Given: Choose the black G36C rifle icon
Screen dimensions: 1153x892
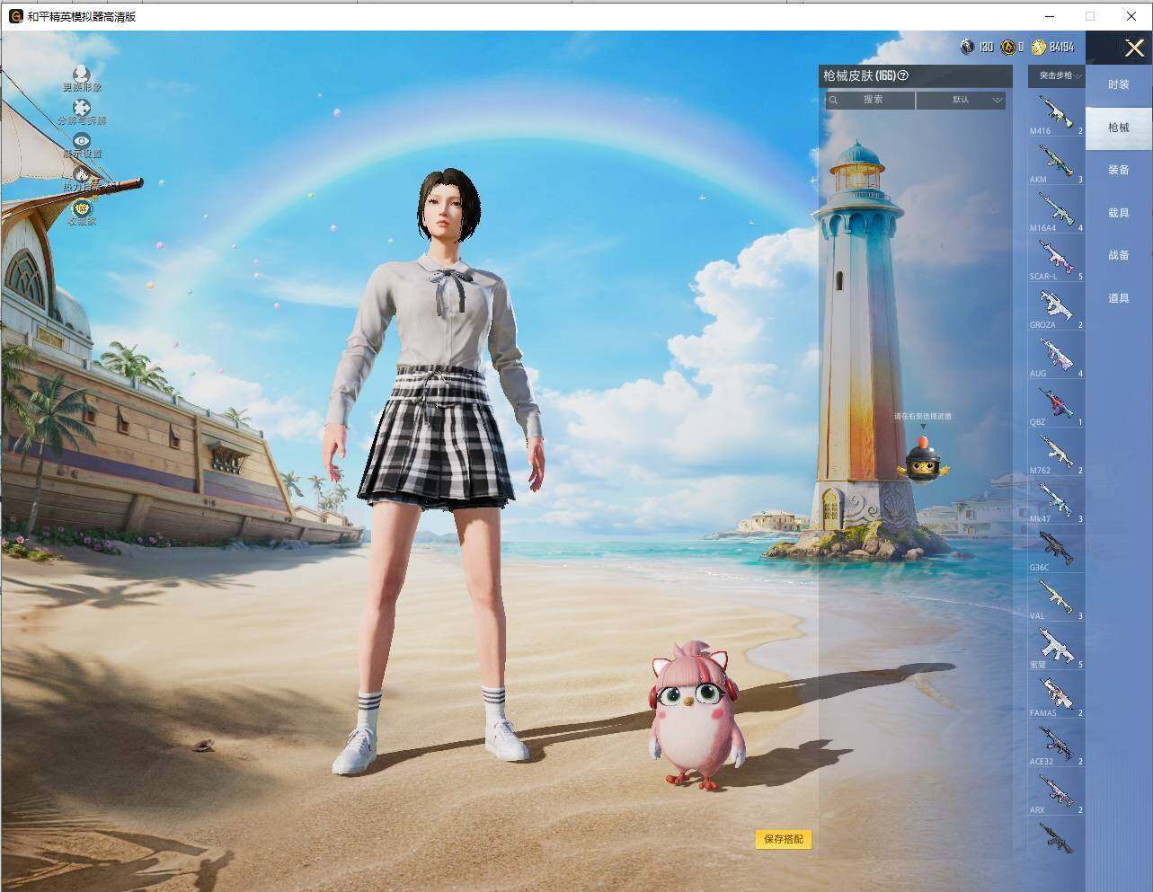Looking at the screenshot, I should [1057, 551].
